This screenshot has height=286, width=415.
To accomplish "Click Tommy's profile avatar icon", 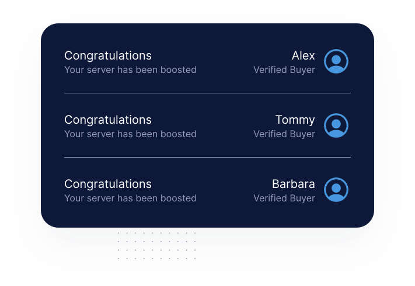I will [336, 125].
